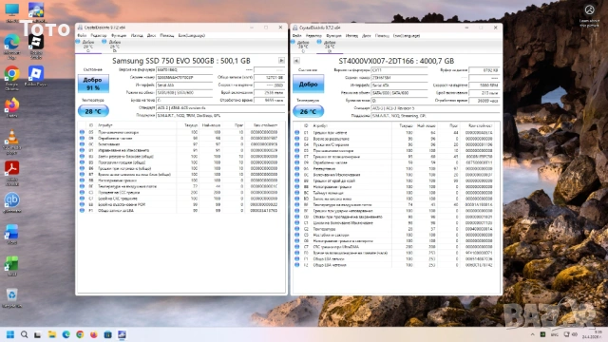608x342 pixels.
Task: Open Редактор menu in Samsung window
Action: coord(99,36)
